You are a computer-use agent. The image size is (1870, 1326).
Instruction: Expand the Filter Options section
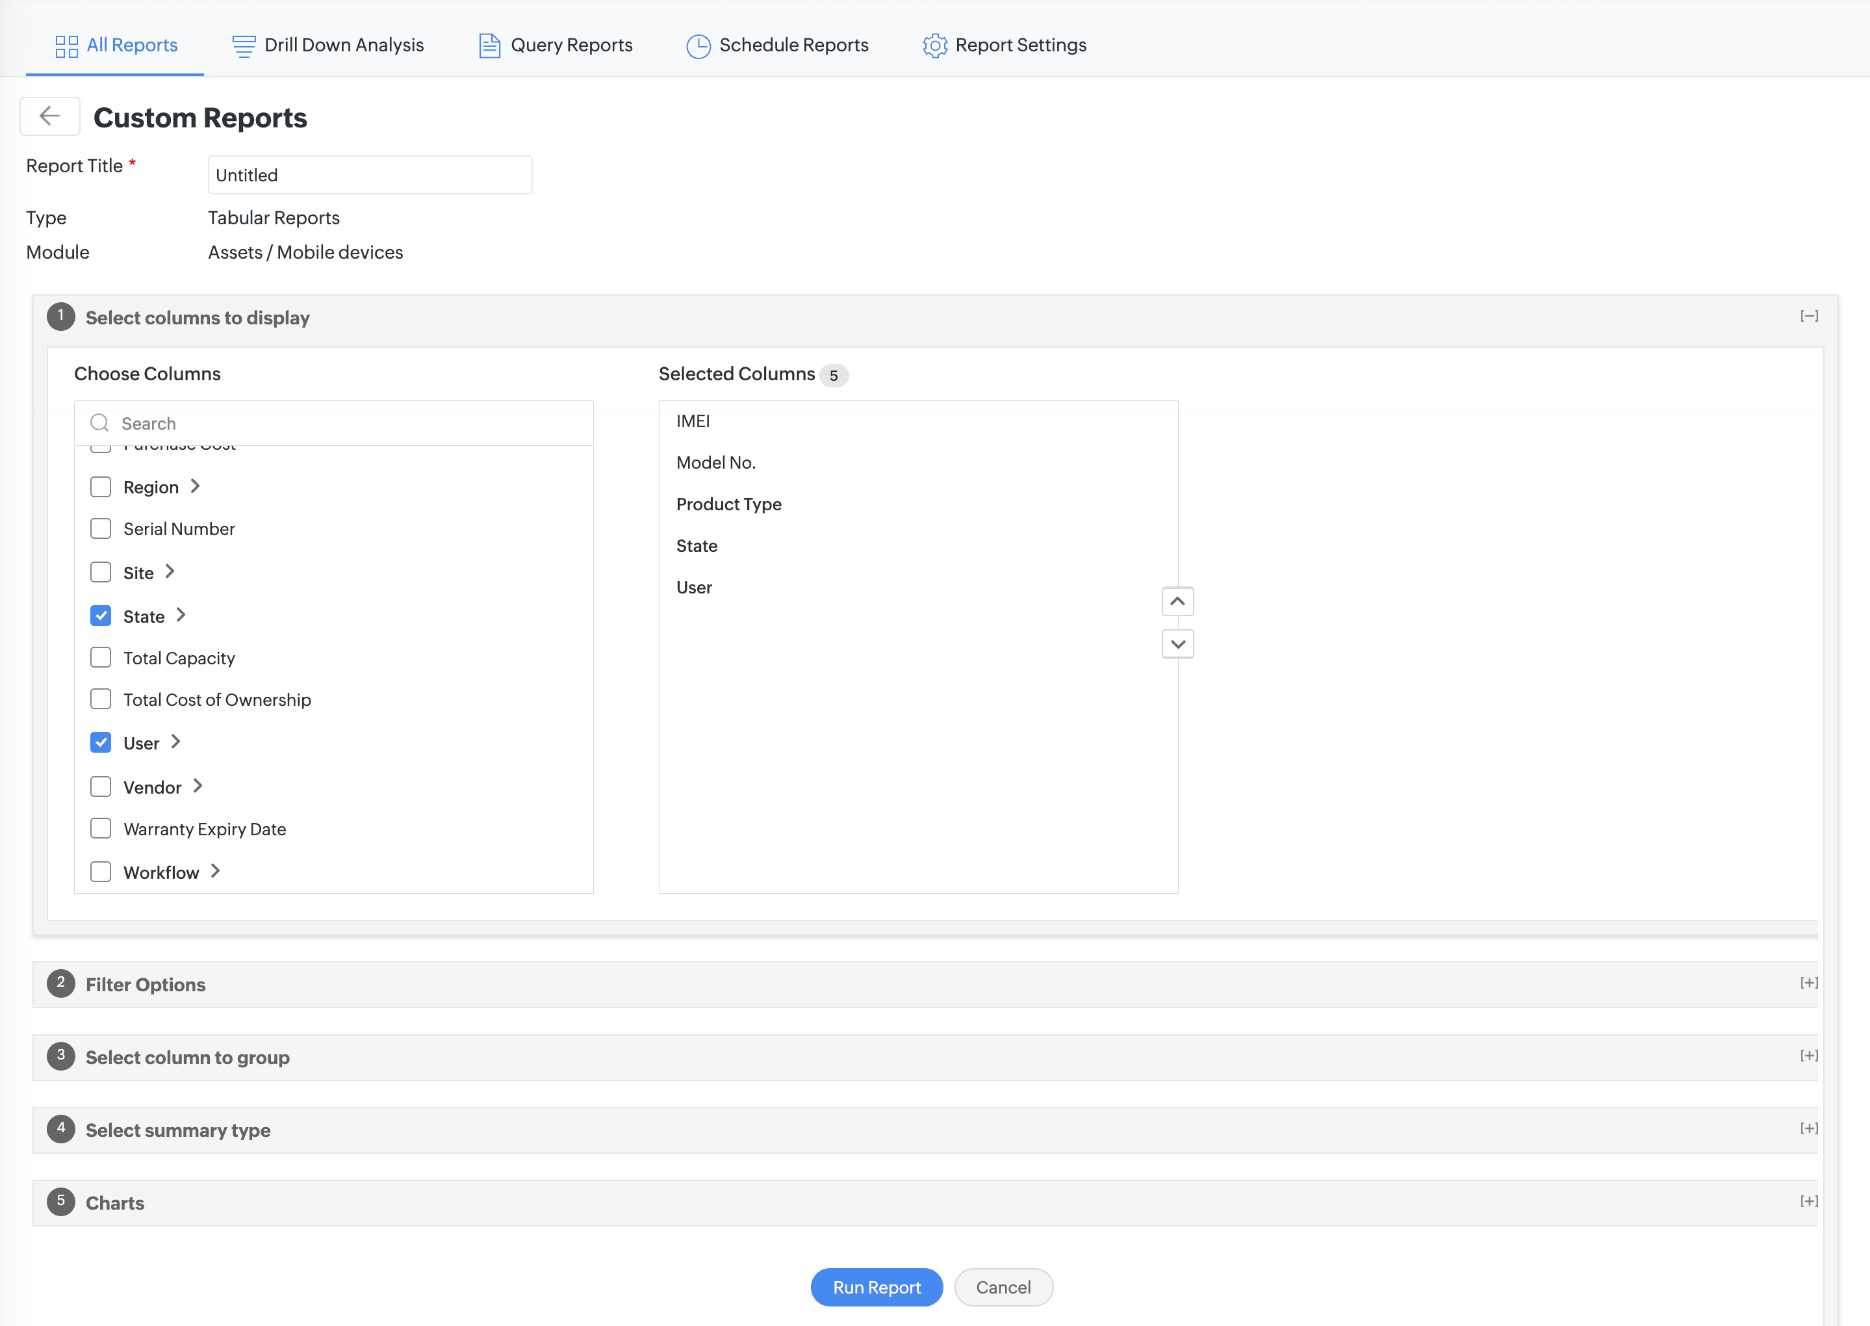click(1809, 983)
